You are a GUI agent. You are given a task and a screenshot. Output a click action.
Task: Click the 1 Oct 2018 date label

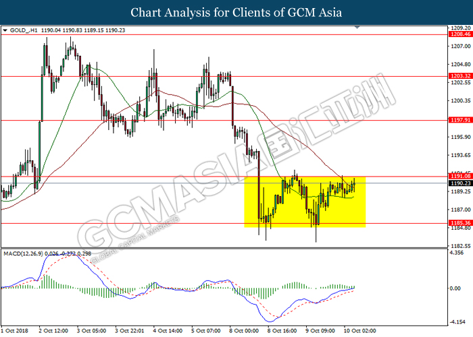[15, 331]
